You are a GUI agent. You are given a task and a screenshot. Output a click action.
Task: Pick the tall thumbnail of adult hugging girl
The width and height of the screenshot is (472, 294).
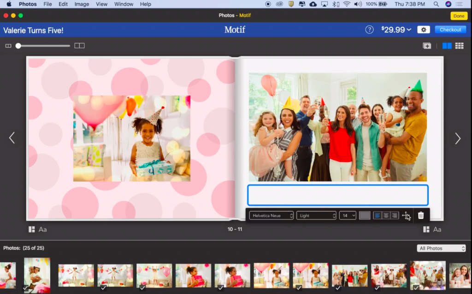pyautogui.click(x=37, y=275)
